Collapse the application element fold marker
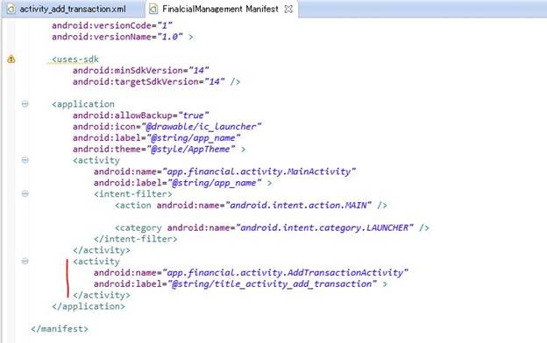 point(25,104)
